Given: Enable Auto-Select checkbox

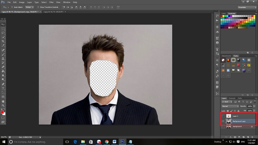Looking at the screenshot, I should (x=12, y=7).
